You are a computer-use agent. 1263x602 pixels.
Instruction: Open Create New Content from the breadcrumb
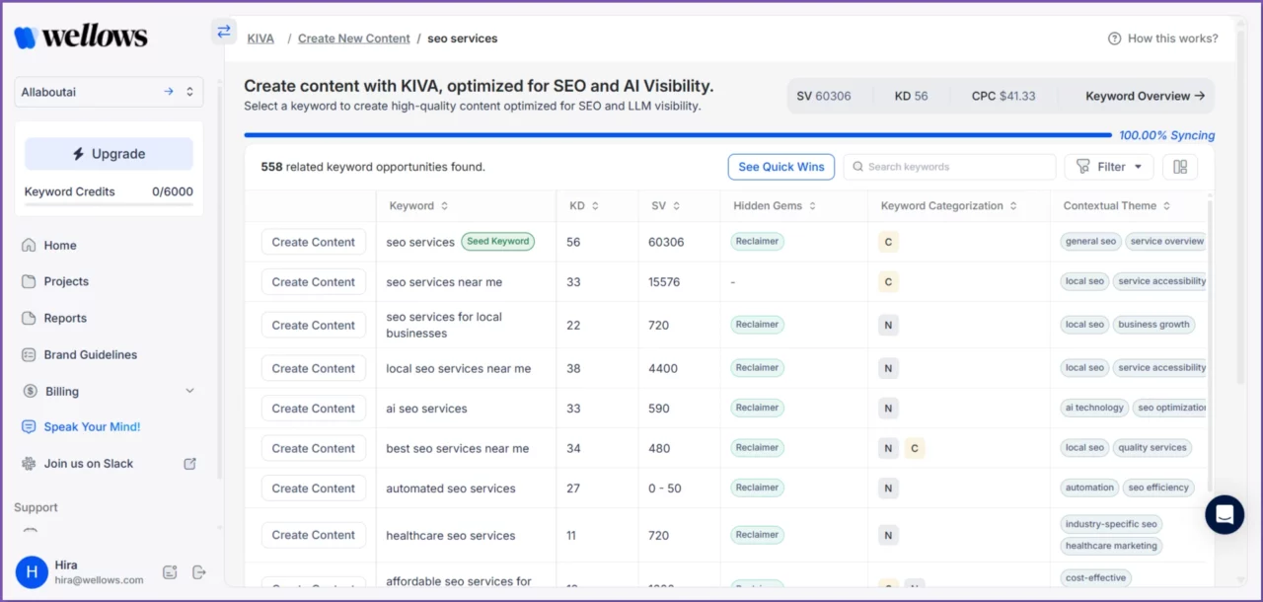(x=353, y=38)
